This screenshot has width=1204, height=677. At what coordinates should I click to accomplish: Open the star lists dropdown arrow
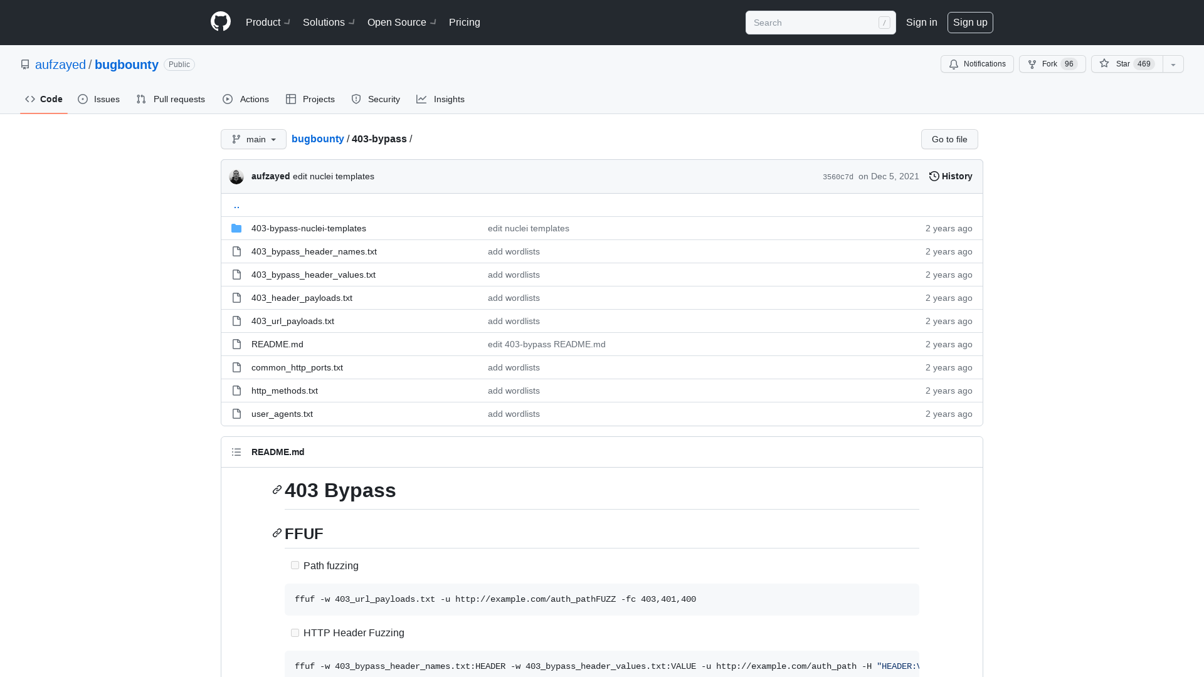pos(1173,64)
